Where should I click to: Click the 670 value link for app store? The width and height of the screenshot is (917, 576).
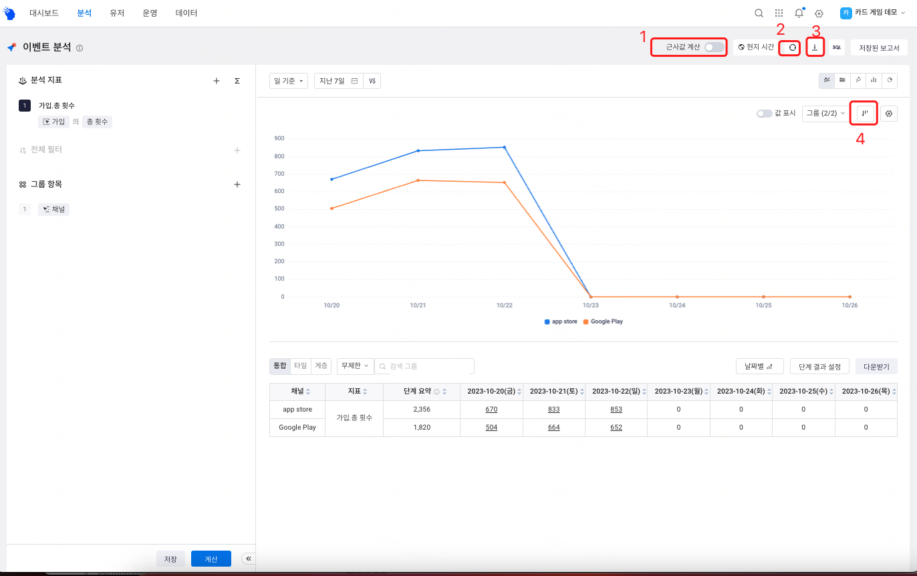(491, 409)
